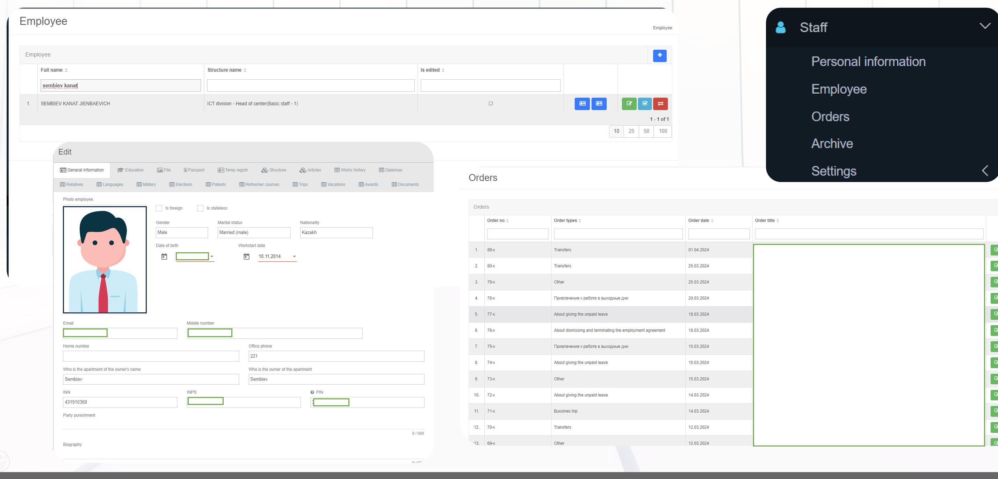Open Archive from the sidebar menu

(832, 144)
